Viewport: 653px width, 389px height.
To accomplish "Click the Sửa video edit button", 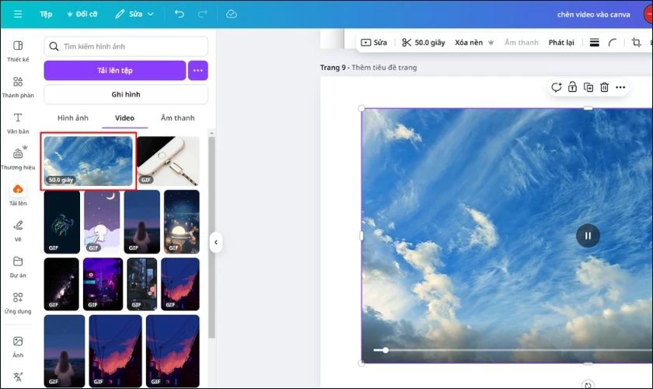I will pos(374,43).
